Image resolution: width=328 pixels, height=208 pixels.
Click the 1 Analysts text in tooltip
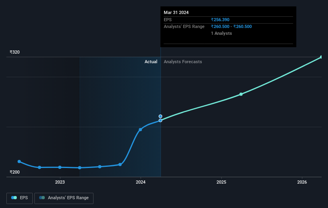[x=221, y=33]
